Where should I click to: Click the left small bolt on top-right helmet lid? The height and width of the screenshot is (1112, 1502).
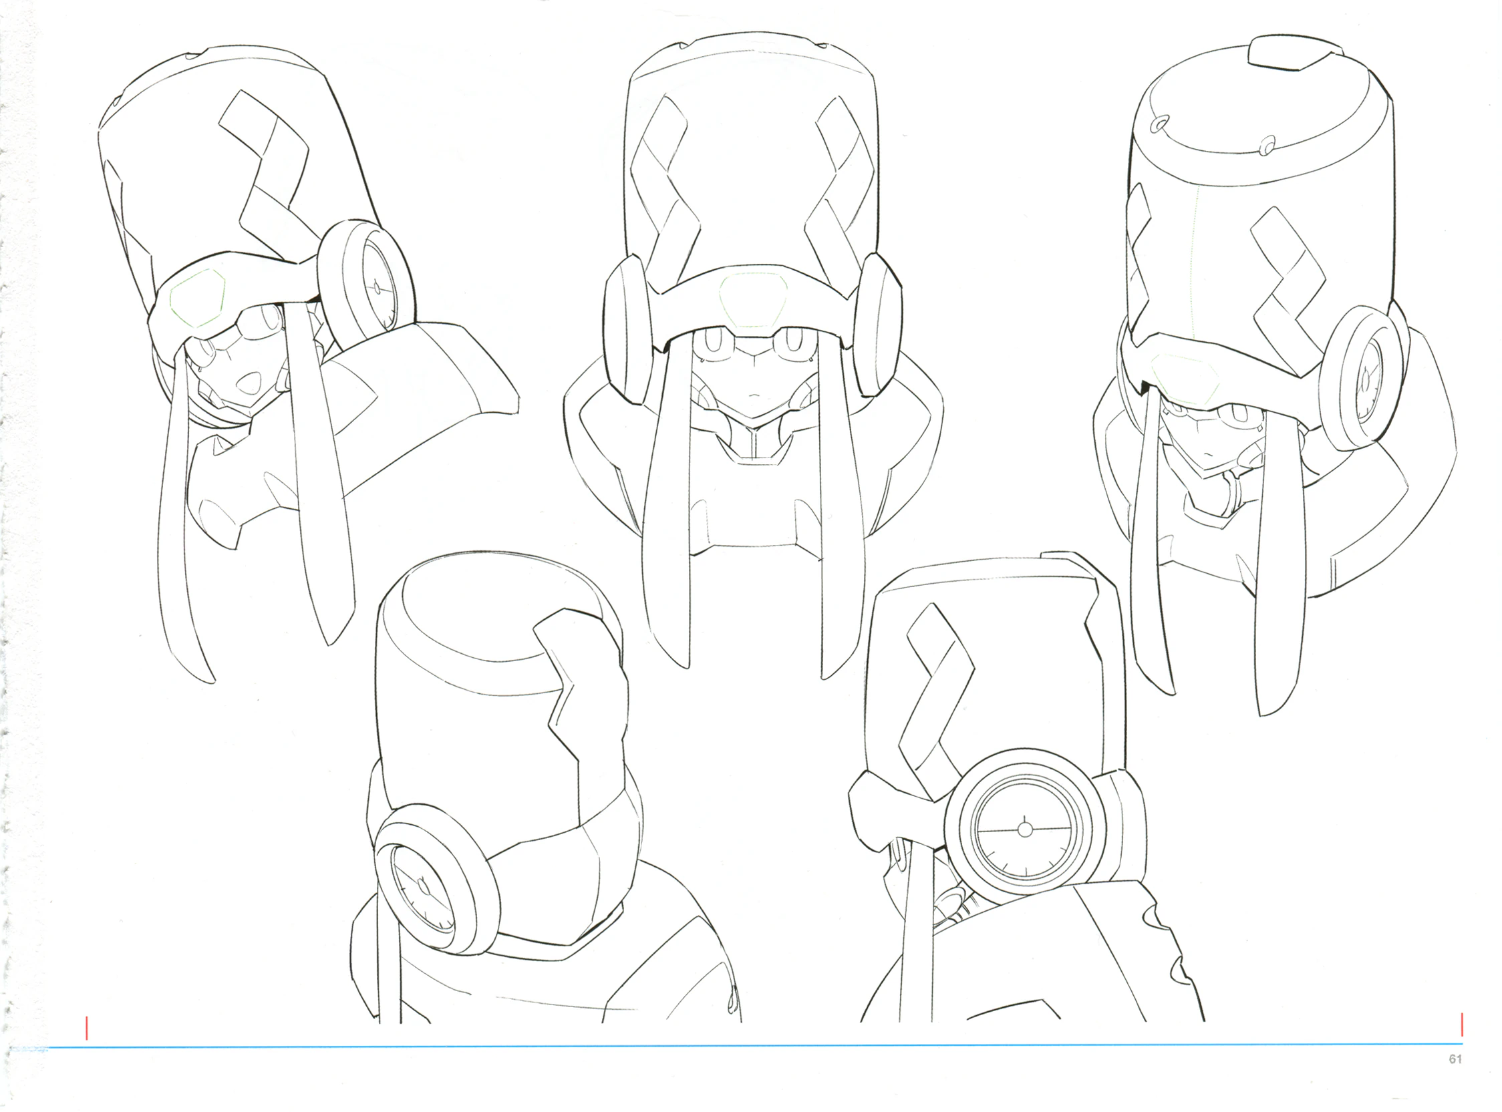pos(1159,124)
